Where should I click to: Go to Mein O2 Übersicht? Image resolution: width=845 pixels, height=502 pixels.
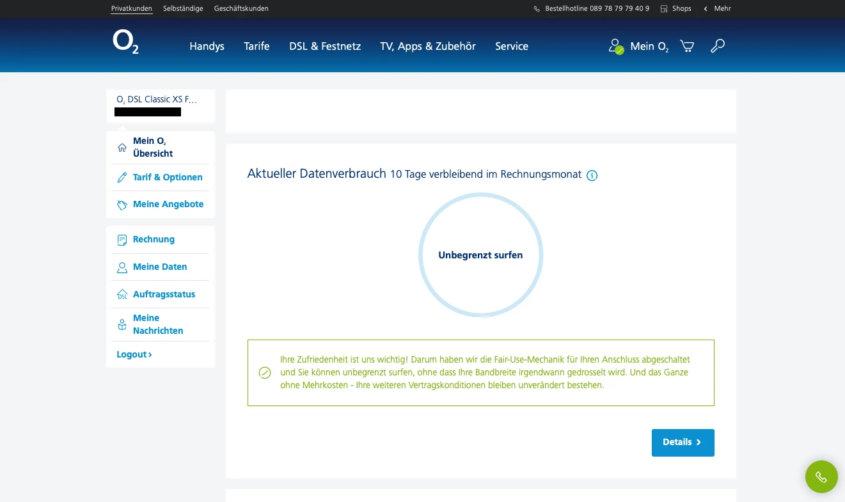pyautogui.click(x=153, y=147)
